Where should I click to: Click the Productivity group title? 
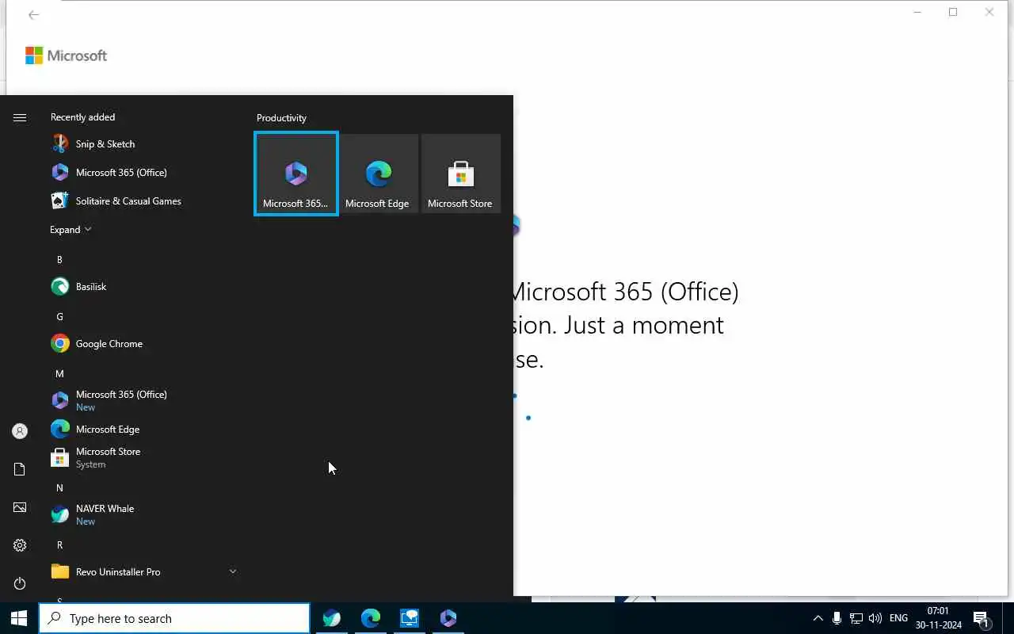pos(281,118)
